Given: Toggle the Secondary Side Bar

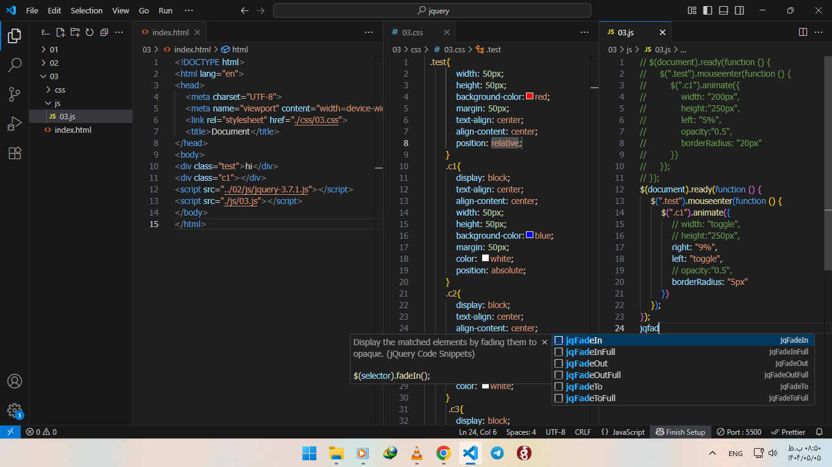Looking at the screenshot, I should click(x=739, y=10).
